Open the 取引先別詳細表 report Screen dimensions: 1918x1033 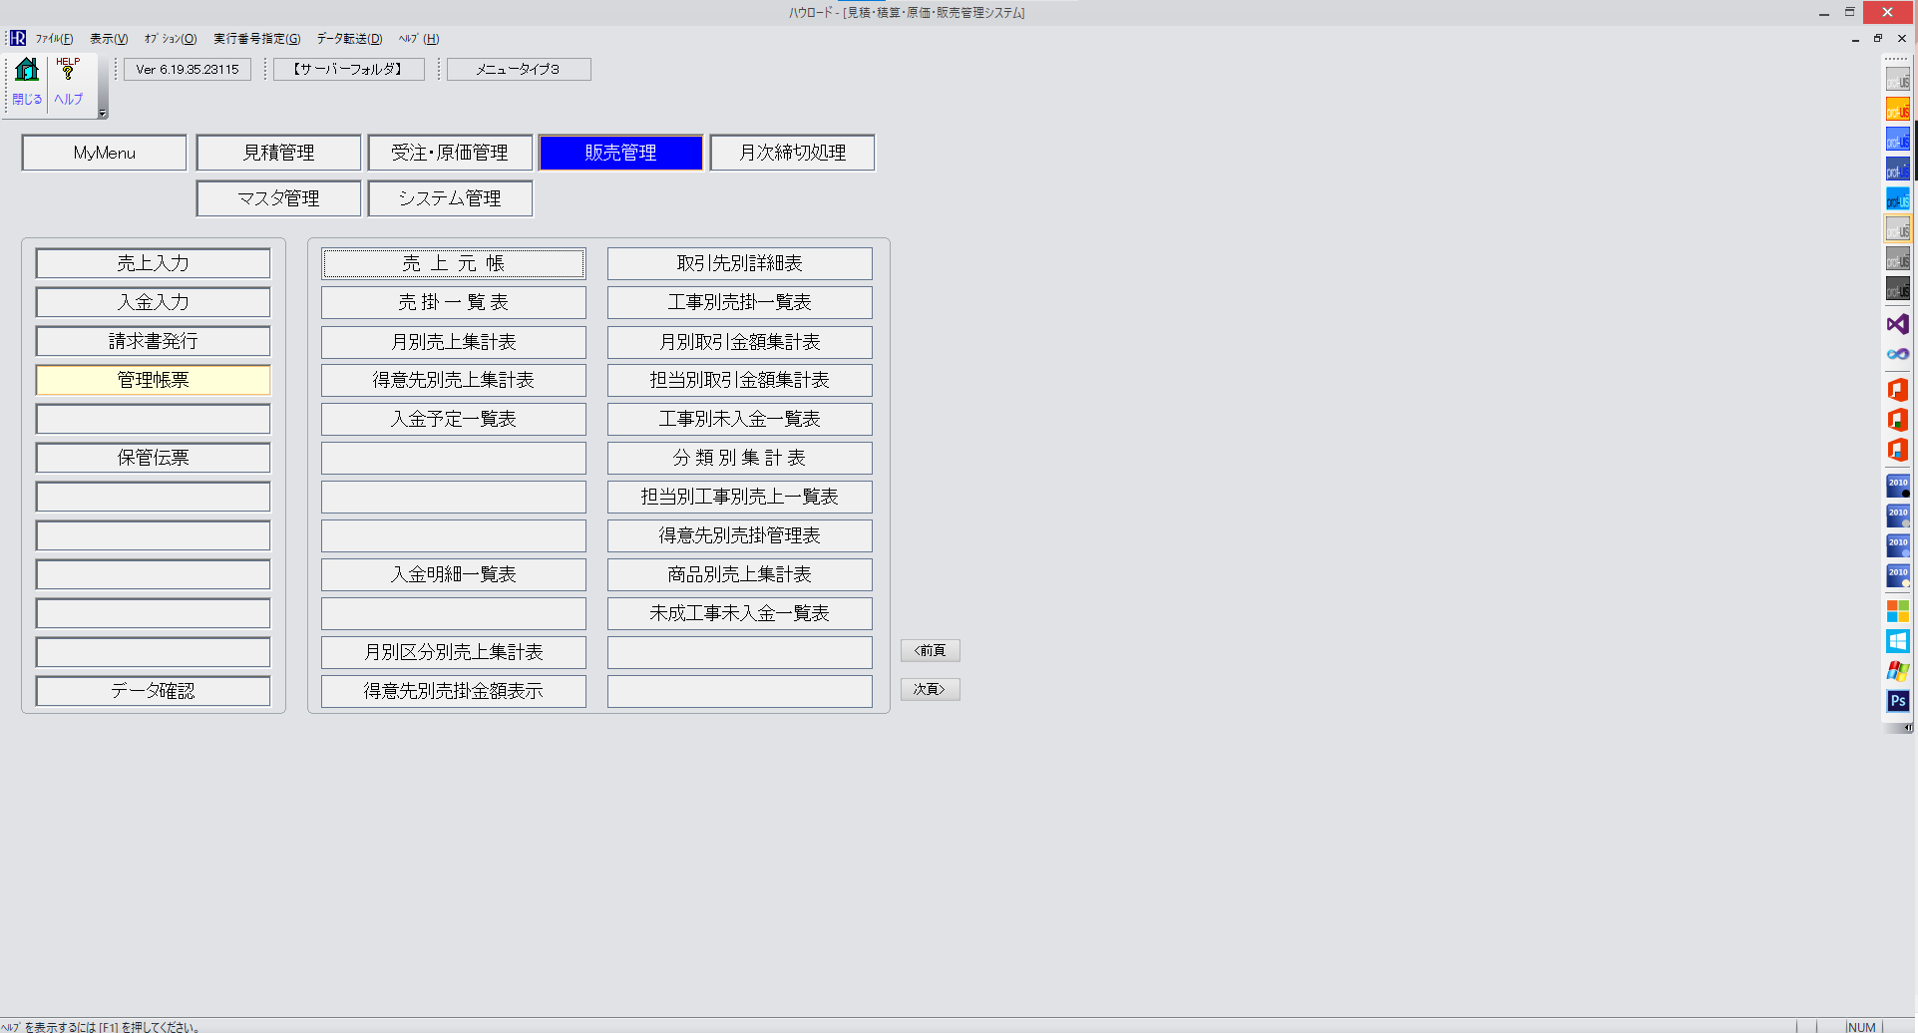click(x=739, y=263)
